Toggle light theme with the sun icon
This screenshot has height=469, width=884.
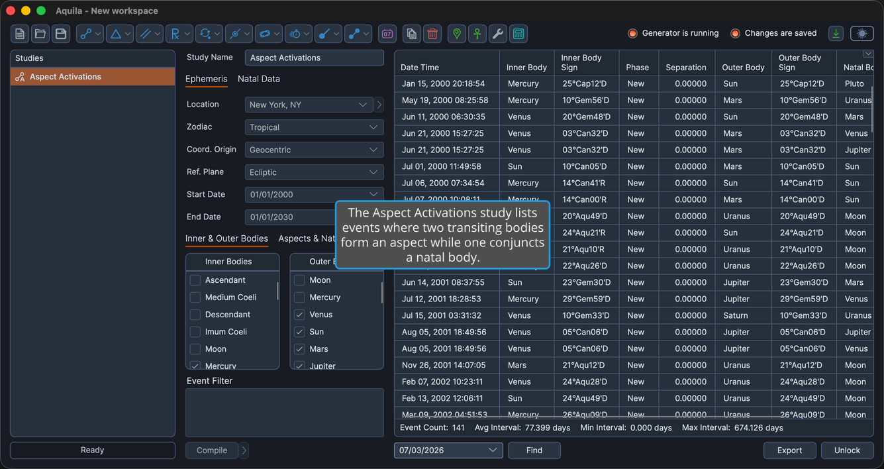[862, 33]
